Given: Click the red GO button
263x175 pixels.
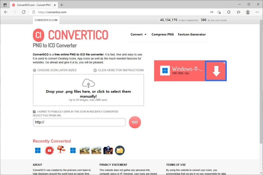Looking at the screenshot, I should pyautogui.click(x=135, y=122).
